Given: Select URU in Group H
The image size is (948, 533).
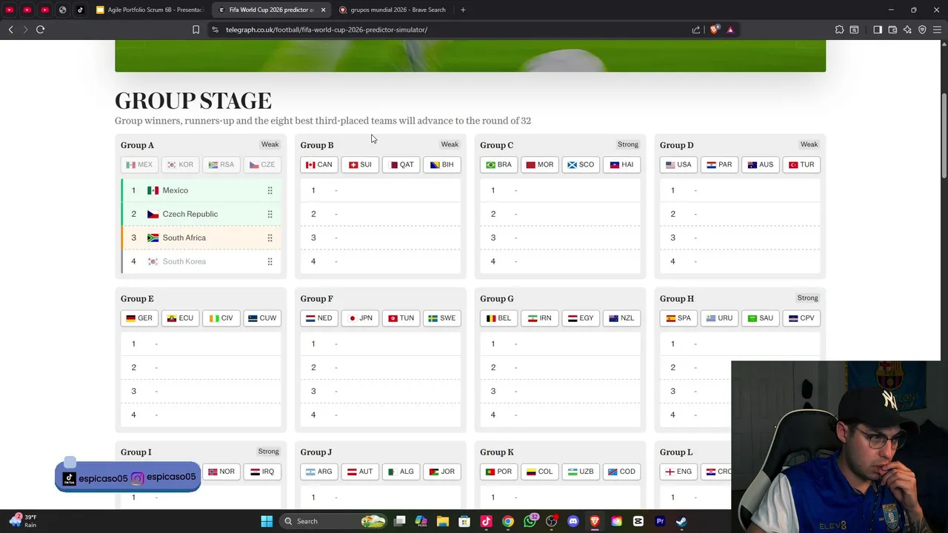Looking at the screenshot, I should [x=719, y=318].
